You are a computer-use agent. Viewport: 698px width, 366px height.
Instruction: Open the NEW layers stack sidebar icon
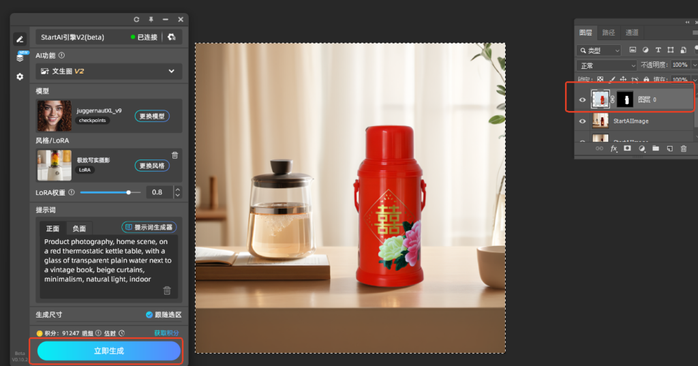[x=20, y=57]
